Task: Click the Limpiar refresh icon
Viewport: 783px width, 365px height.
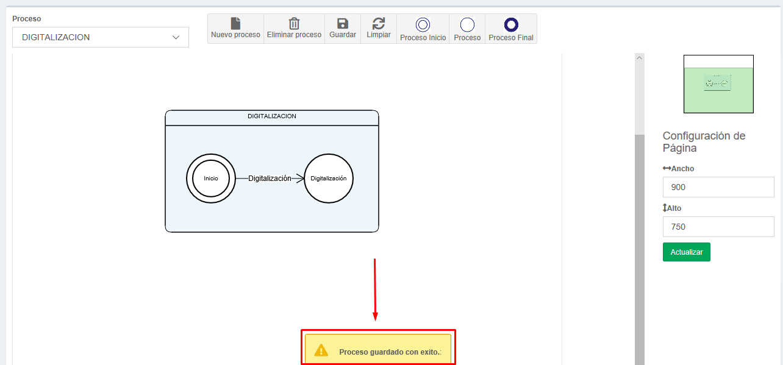Action: (x=379, y=24)
